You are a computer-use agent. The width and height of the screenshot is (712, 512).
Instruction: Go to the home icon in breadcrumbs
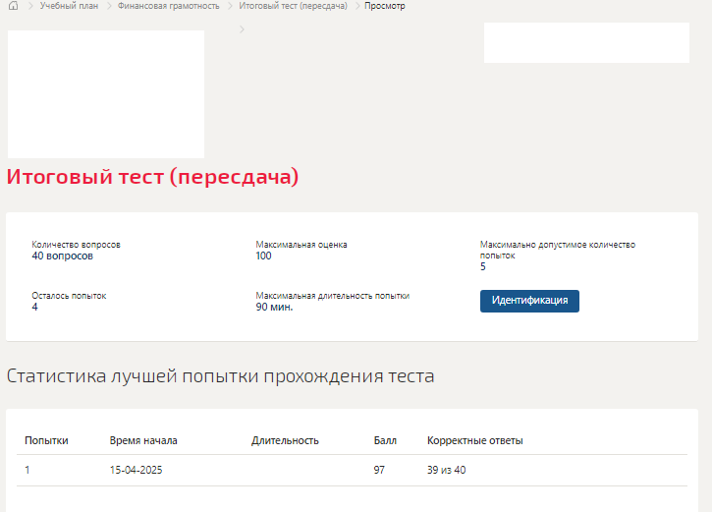pos(14,6)
